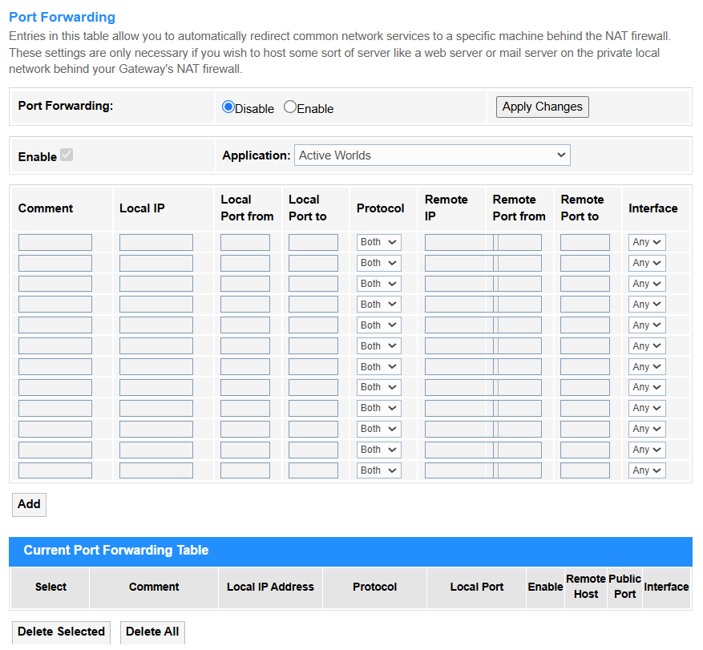The width and height of the screenshot is (703, 650).
Task: Click the Delete All button
Action: click(x=152, y=632)
